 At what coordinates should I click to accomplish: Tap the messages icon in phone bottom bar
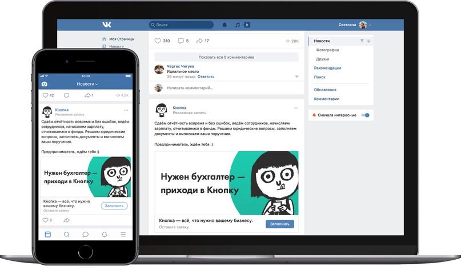point(86,234)
